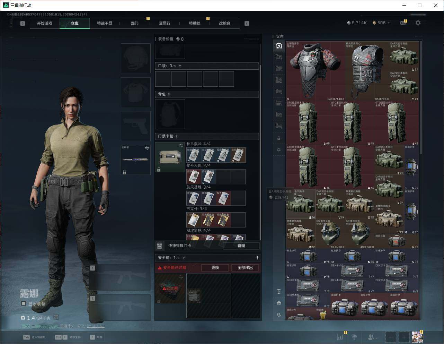Click the lock icon on the knife slot
Screen dimensions: 444x344
124,172
